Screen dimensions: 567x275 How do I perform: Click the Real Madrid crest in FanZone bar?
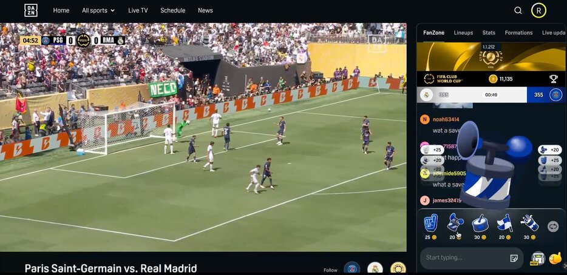pos(426,95)
